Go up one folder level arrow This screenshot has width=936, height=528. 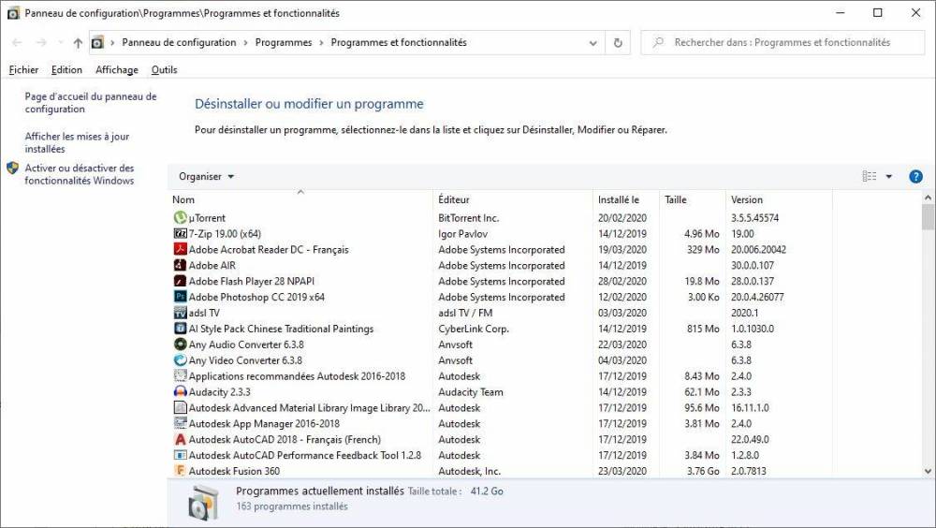pyautogui.click(x=78, y=43)
